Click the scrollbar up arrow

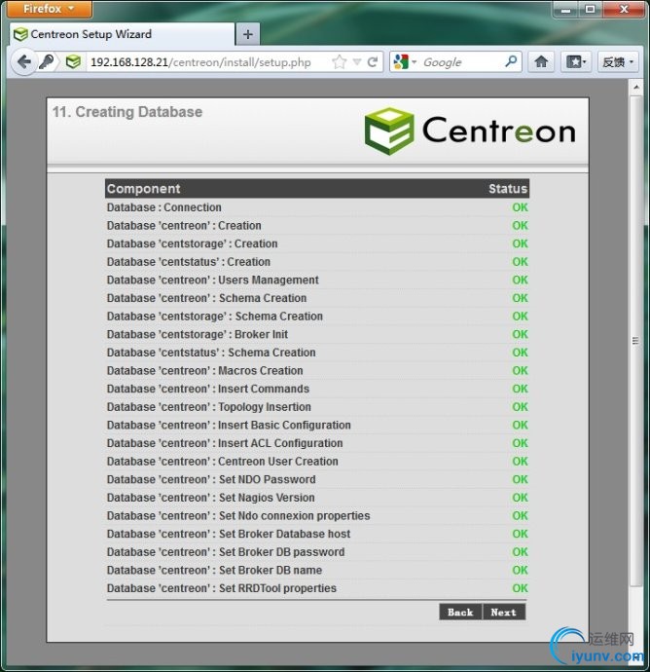tap(636, 88)
